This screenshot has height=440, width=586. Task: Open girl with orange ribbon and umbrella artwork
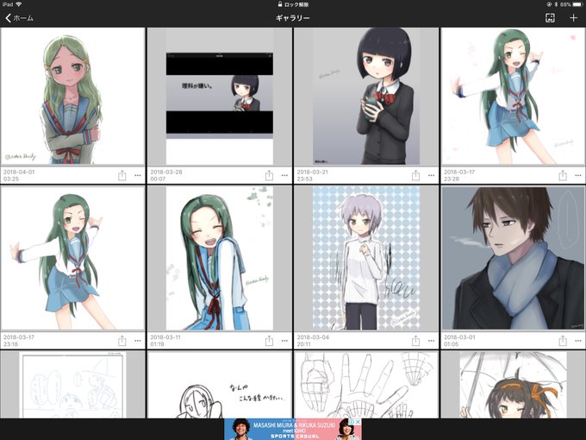pyautogui.click(x=513, y=385)
